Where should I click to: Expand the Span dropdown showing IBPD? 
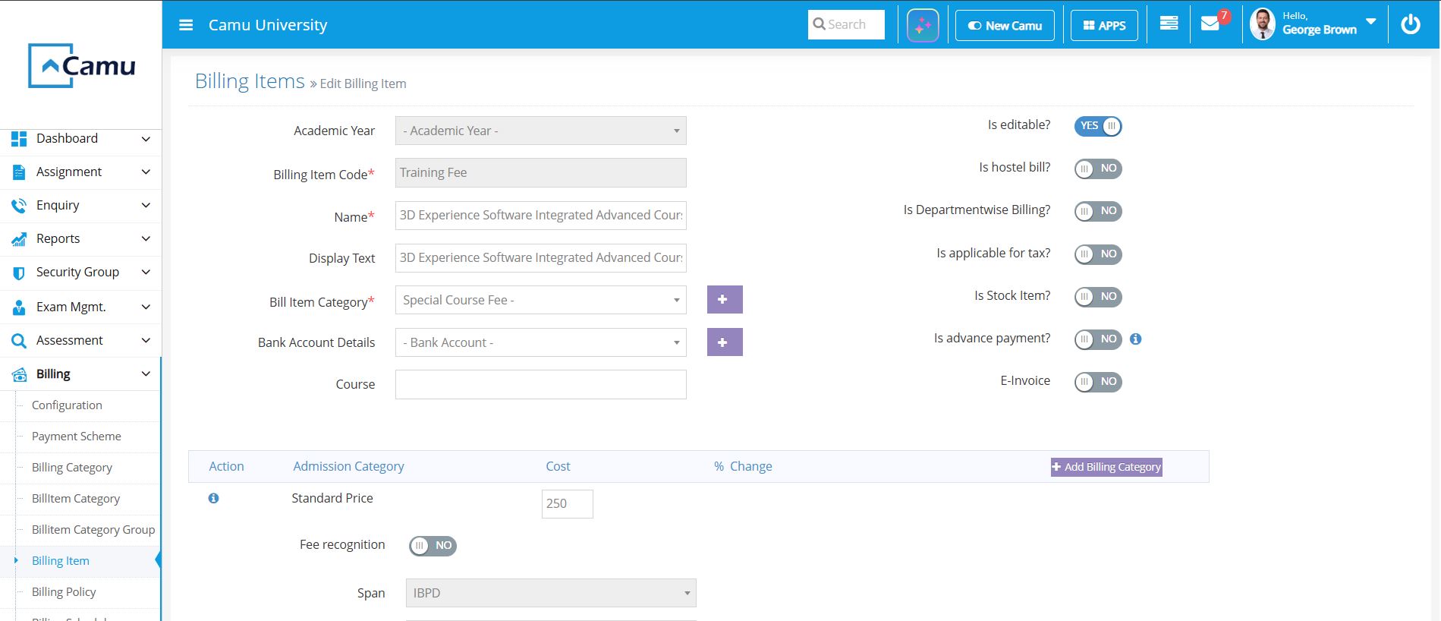pyautogui.click(x=550, y=593)
